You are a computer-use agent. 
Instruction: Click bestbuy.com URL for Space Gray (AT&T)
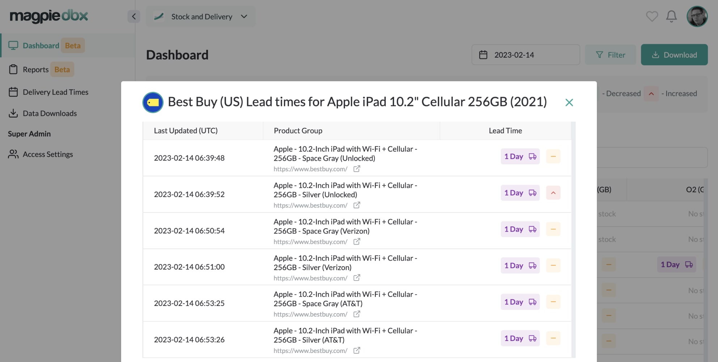(x=311, y=314)
